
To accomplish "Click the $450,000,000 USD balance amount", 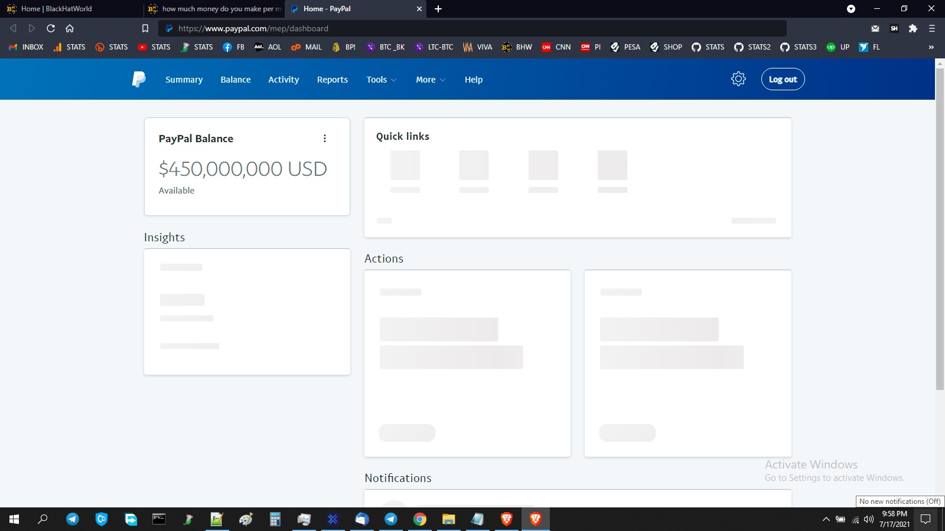I will pos(243,169).
